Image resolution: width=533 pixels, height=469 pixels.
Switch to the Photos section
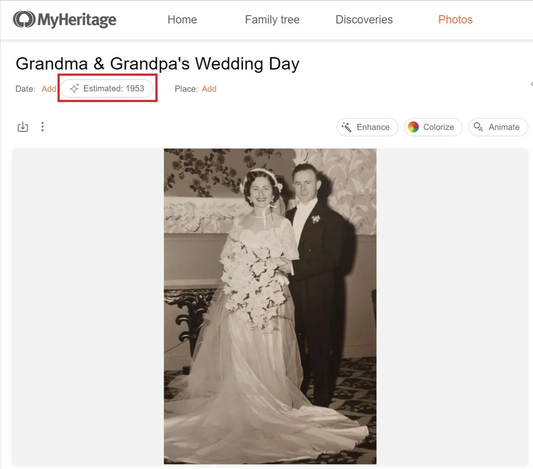[455, 20]
